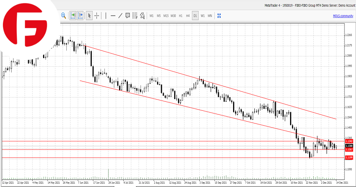The height and width of the screenshot is (187, 356).
Task: Select the vertical line drawing tool
Action: point(106,15)
